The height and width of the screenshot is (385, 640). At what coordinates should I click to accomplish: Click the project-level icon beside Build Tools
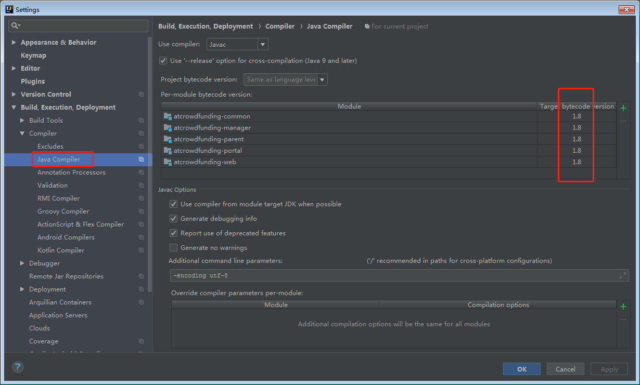click(x=141, y=121)
